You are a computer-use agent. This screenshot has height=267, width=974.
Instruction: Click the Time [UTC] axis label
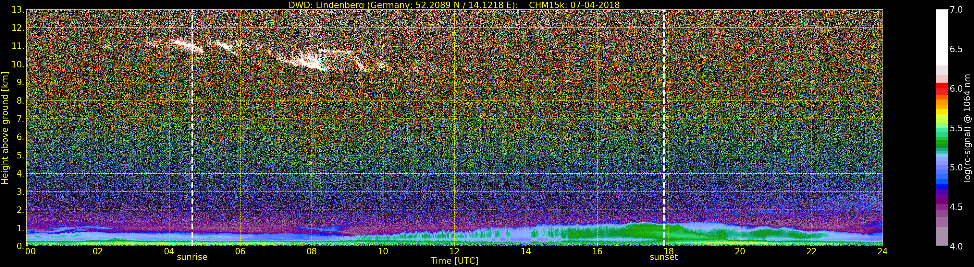(454, 261)
